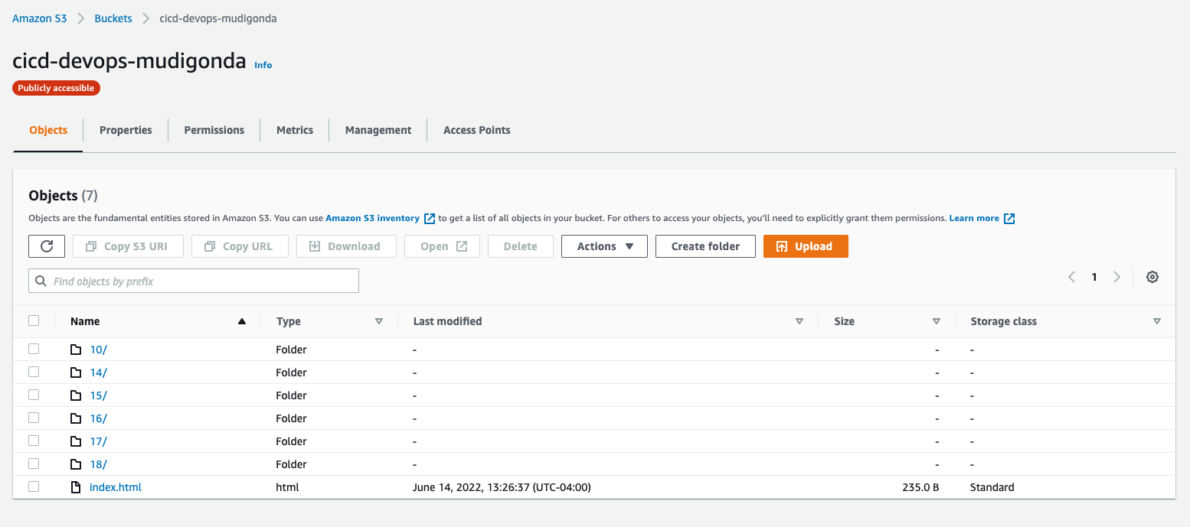Image resolution: width=1190 pixels, height=527 pixels.
Task: Open the Amazon S3 inventory link
Action: [x=372, y=218]
